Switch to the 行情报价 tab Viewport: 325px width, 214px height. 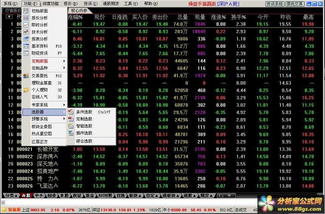click(13, 10)
